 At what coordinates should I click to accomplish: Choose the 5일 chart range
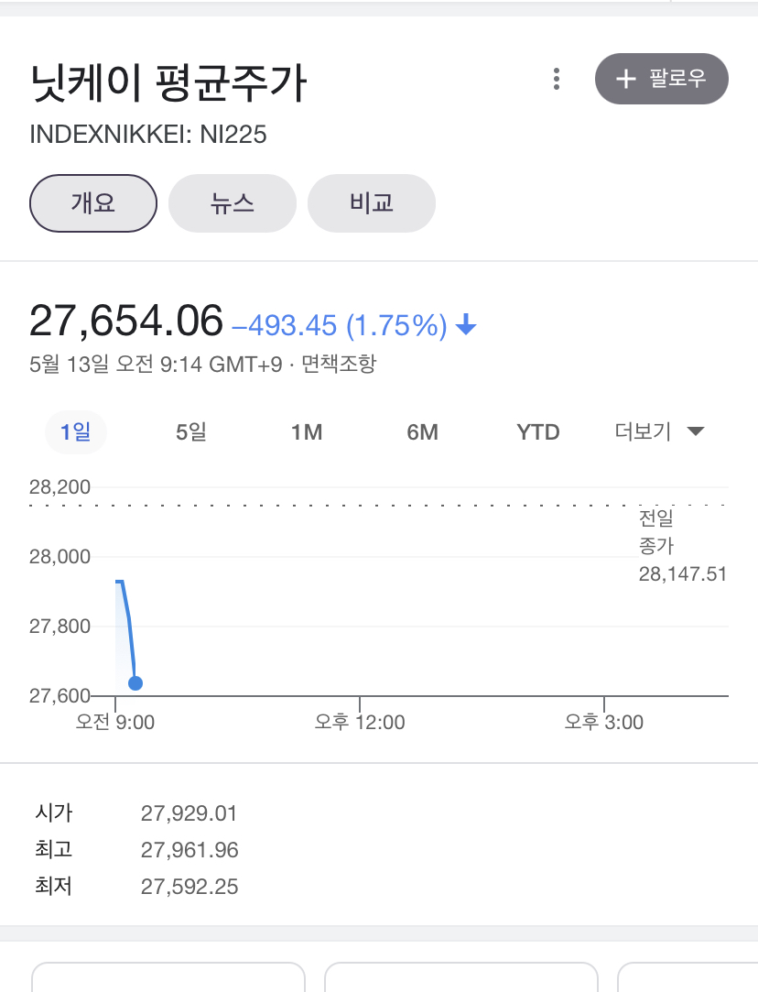191,432
